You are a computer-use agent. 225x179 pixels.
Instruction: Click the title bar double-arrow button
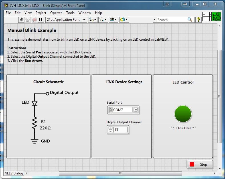tap(185, 4)
